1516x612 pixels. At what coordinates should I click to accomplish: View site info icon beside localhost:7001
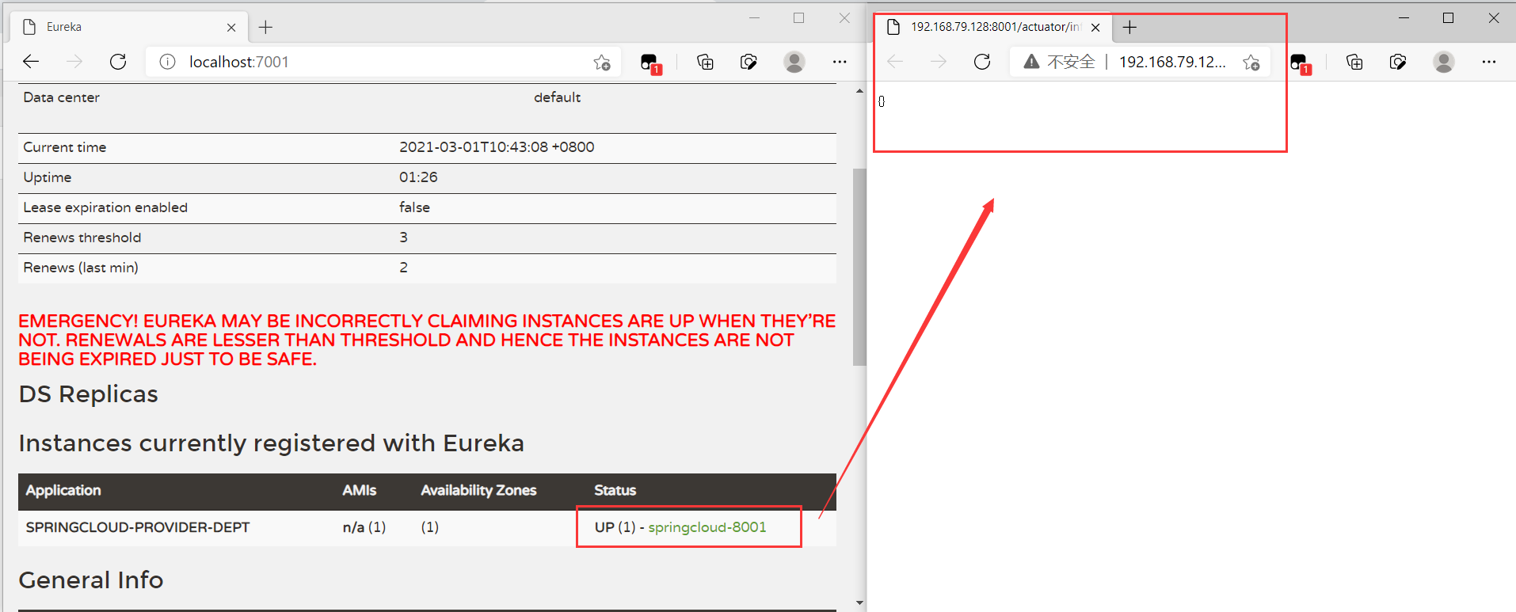click(x=167, y=62)
